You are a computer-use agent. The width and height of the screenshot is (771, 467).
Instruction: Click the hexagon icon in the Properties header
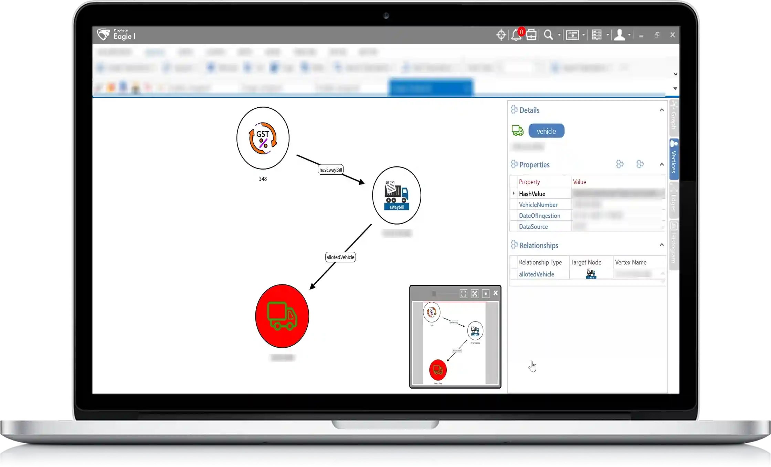tap(620, 164)
